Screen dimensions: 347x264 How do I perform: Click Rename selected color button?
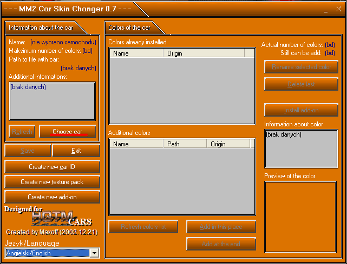pyautogui.click(x=301, y=67)
